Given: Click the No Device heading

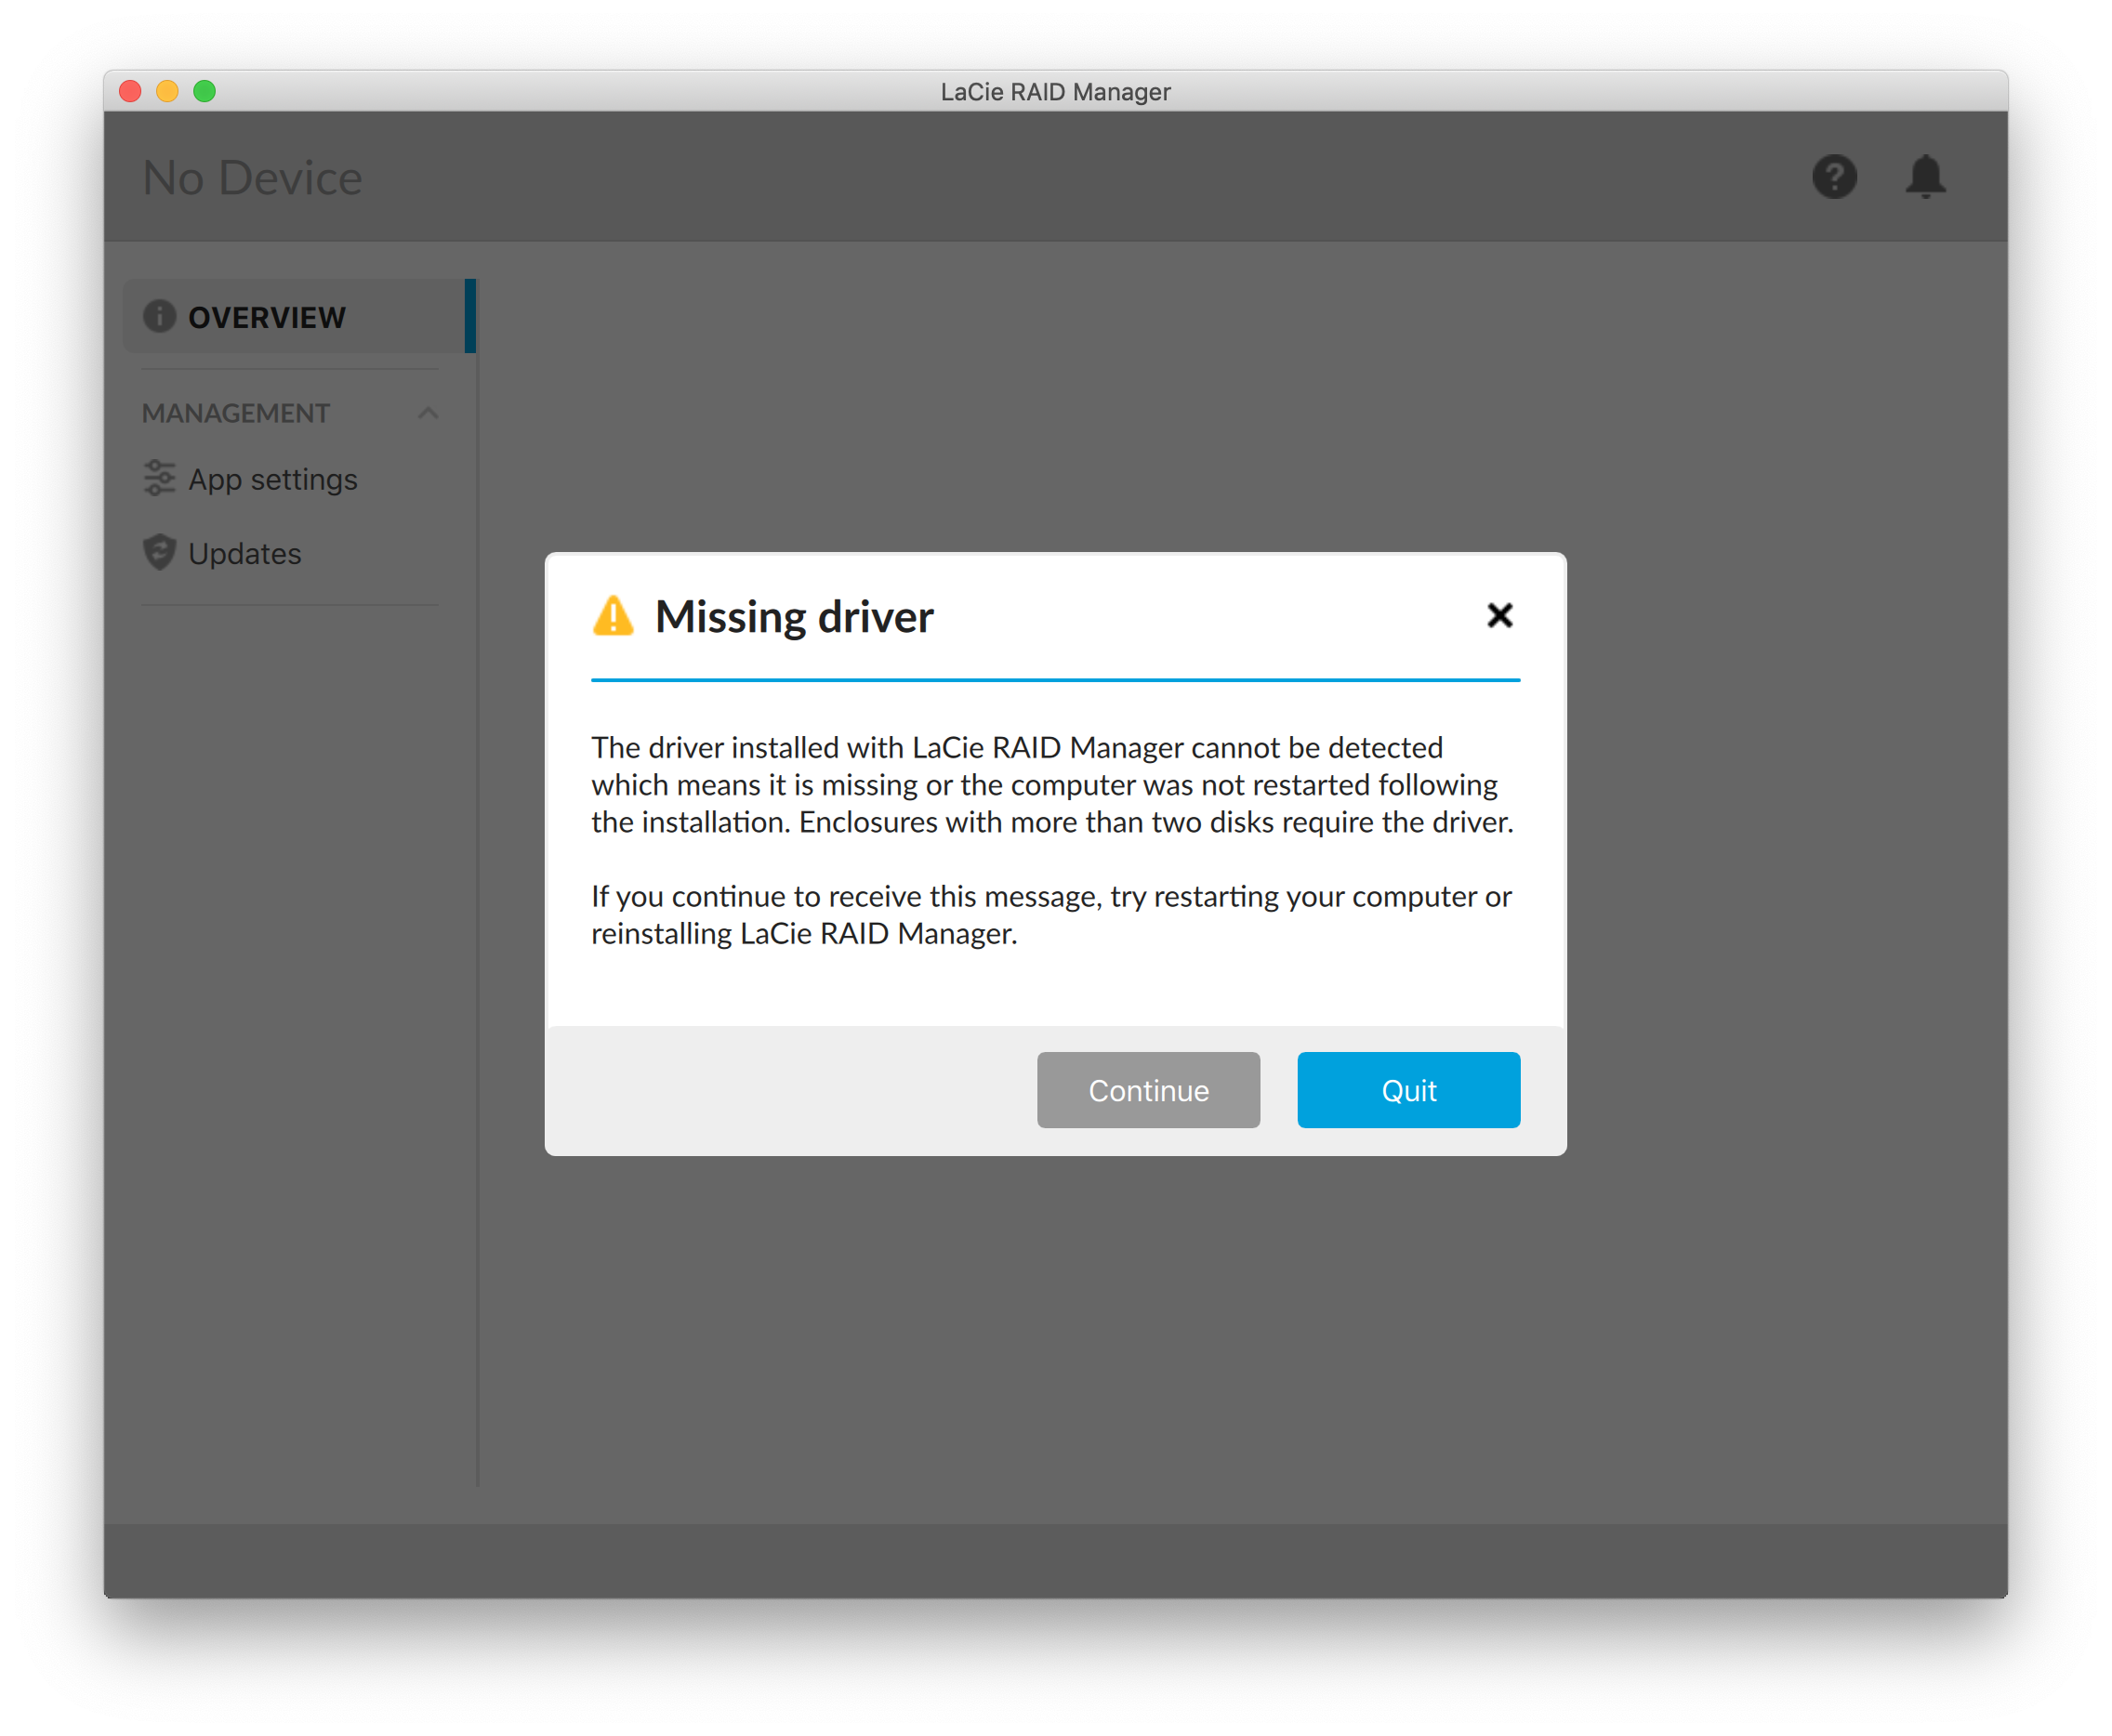Looking at the screenshot, I should click(252, 178).
